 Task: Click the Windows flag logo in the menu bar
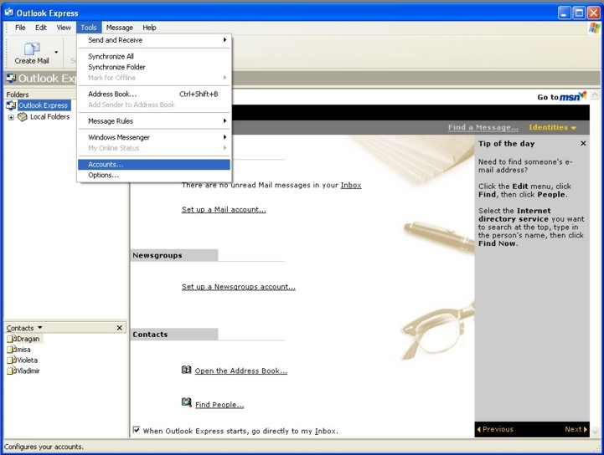click(x=594, y=28)
